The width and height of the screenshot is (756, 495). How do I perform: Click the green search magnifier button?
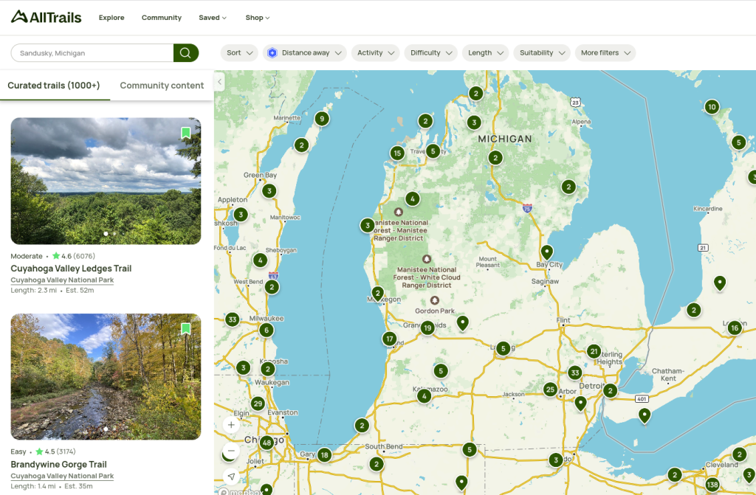pos(186,53)
